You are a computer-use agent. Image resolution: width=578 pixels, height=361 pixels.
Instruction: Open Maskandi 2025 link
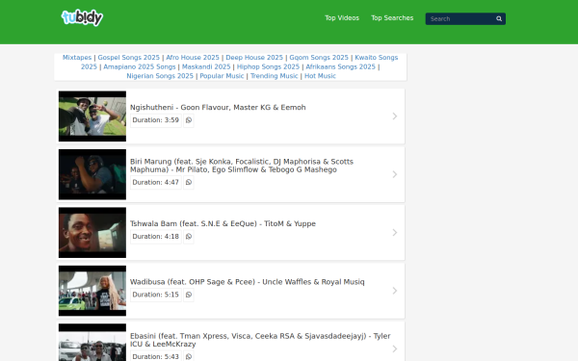pyautogui.click(x=206, y=66)
